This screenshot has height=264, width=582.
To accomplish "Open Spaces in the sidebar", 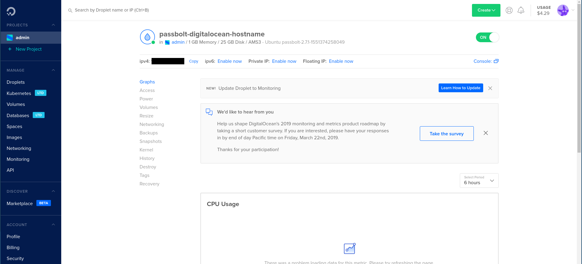I will click(15, 127).
